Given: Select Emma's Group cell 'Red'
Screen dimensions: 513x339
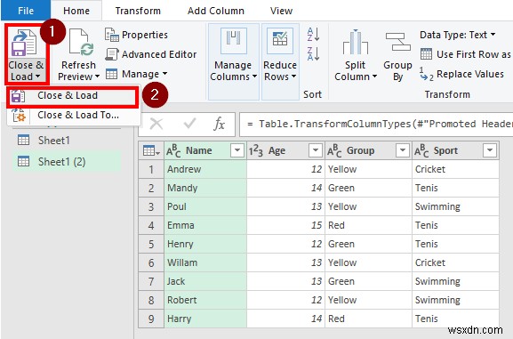Looking at the screenshot, I should pyautogui.click(x=368, y=225).
